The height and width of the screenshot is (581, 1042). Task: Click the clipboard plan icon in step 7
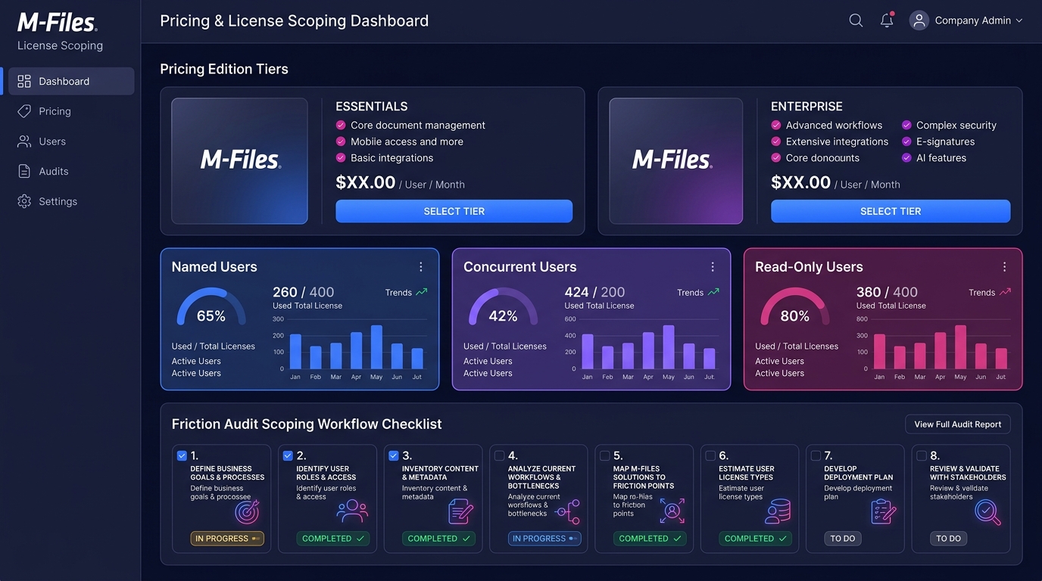pyautogui.click(x=884, y=512)
